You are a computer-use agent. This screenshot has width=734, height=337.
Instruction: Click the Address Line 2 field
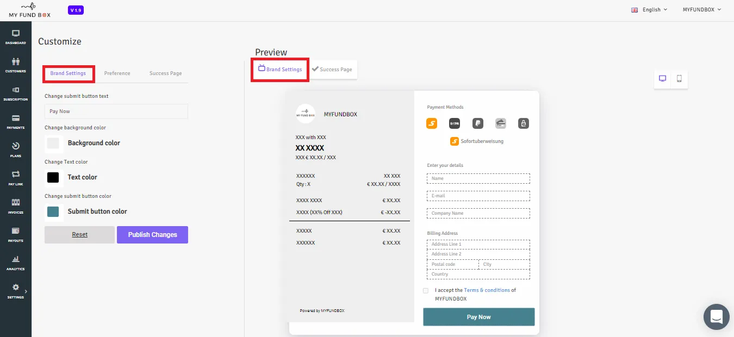click(x=478, y=254)
